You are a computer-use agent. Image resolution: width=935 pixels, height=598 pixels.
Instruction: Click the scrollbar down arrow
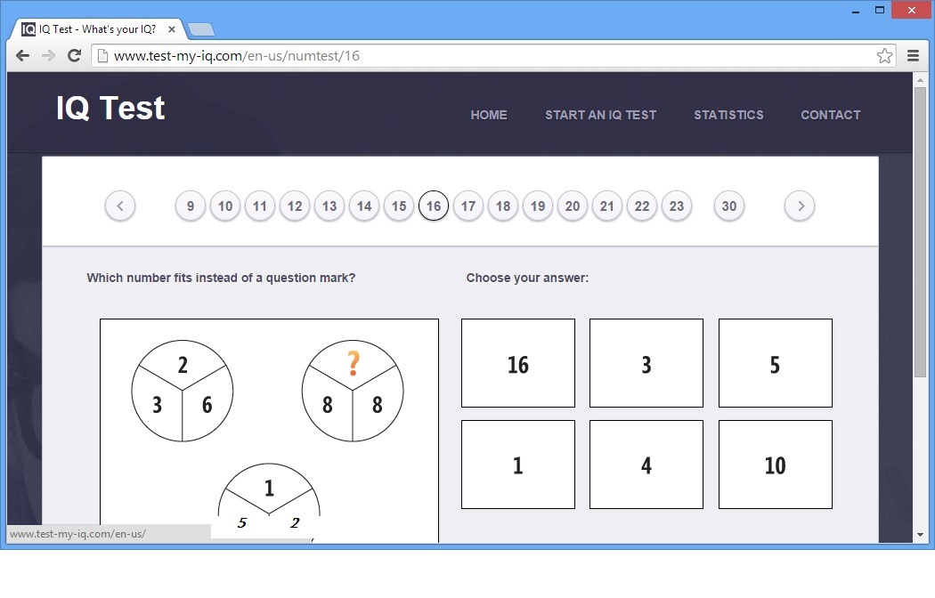920,534
